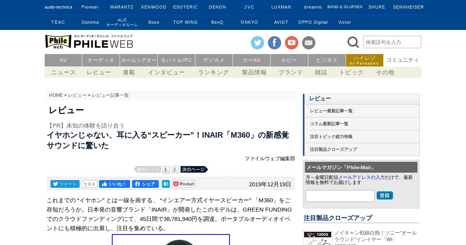Image resolution: width=466 pixels, height=245 pixels.
Task: Open the ハイレゾ by Panasonic tab
Action: click(365, 60)
